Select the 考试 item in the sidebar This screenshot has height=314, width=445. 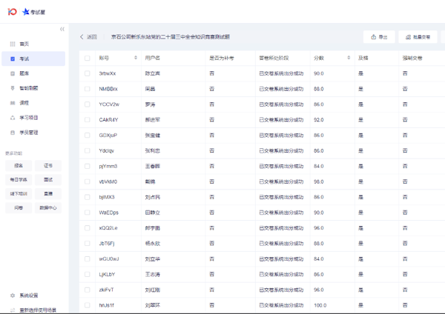tap(33, 59)
